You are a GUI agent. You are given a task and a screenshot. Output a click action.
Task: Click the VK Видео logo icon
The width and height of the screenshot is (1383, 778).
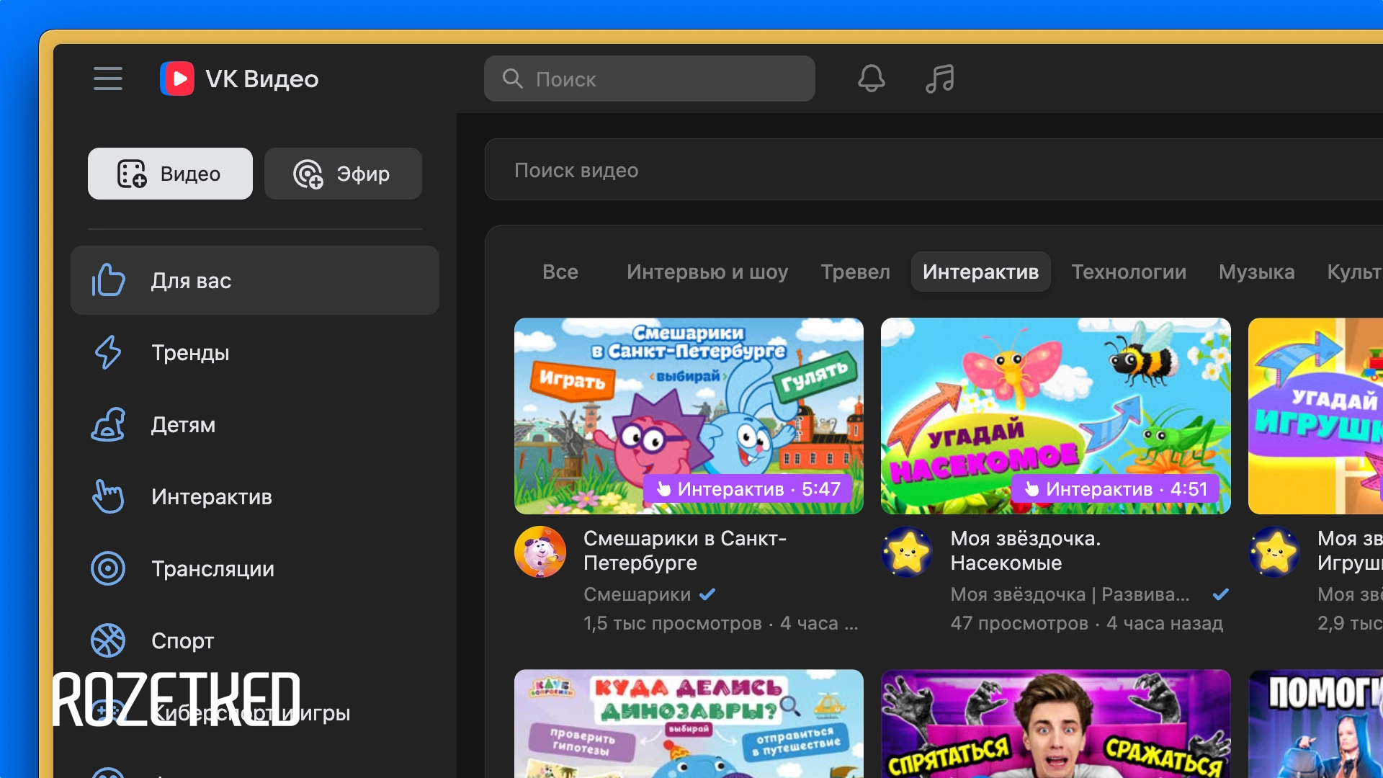point(177,79)
